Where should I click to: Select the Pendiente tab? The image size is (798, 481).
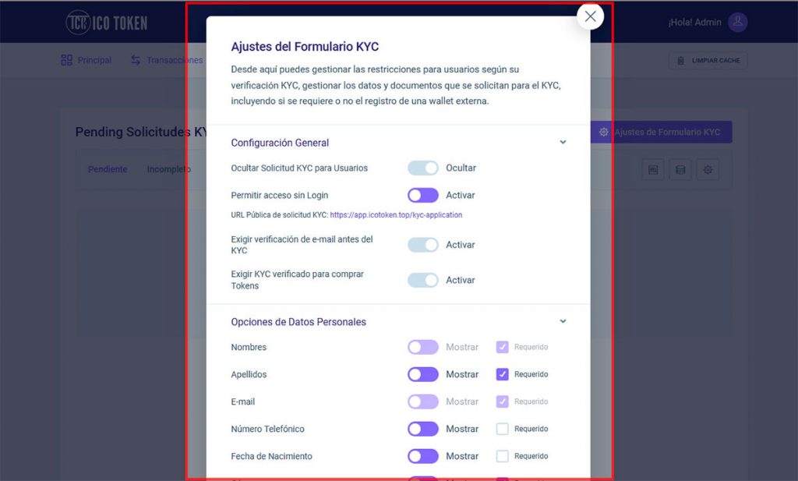click(x=108, y=169)
